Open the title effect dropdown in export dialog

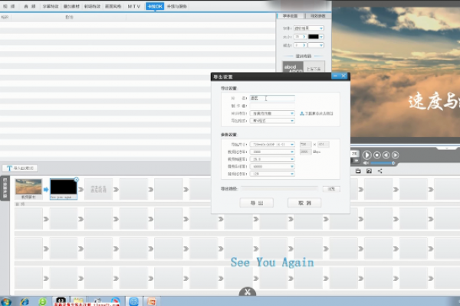coord(272,113)
